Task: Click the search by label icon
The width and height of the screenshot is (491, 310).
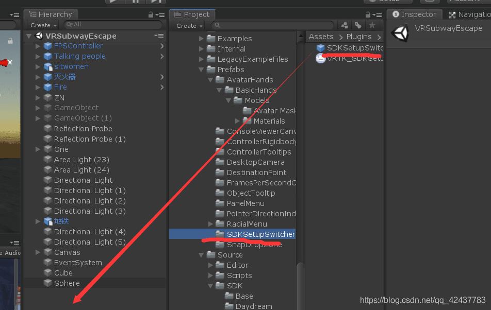Action: point(358,25)
